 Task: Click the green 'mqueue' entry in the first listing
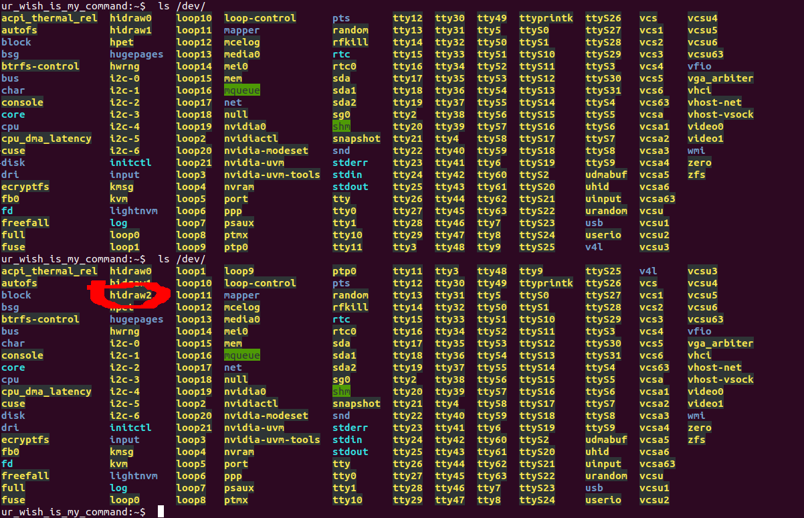point(242,90)
